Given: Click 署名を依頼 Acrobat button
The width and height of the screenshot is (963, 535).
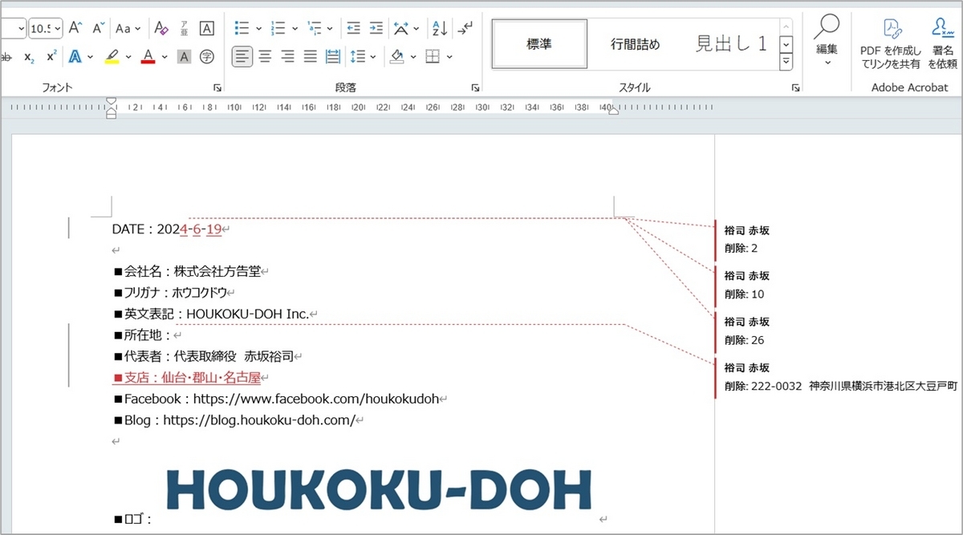Looking at the screenshot, I should (x=944, y=44).
